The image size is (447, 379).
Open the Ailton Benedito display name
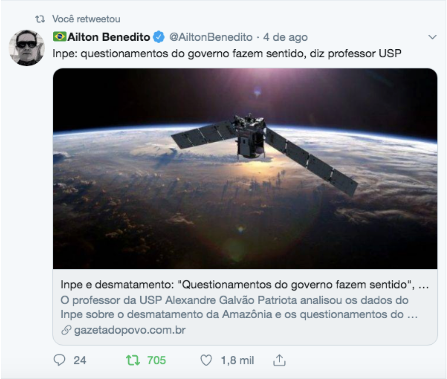point(108,37)
